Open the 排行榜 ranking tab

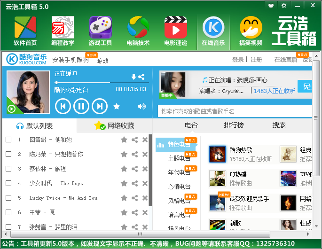click(234, 125)
